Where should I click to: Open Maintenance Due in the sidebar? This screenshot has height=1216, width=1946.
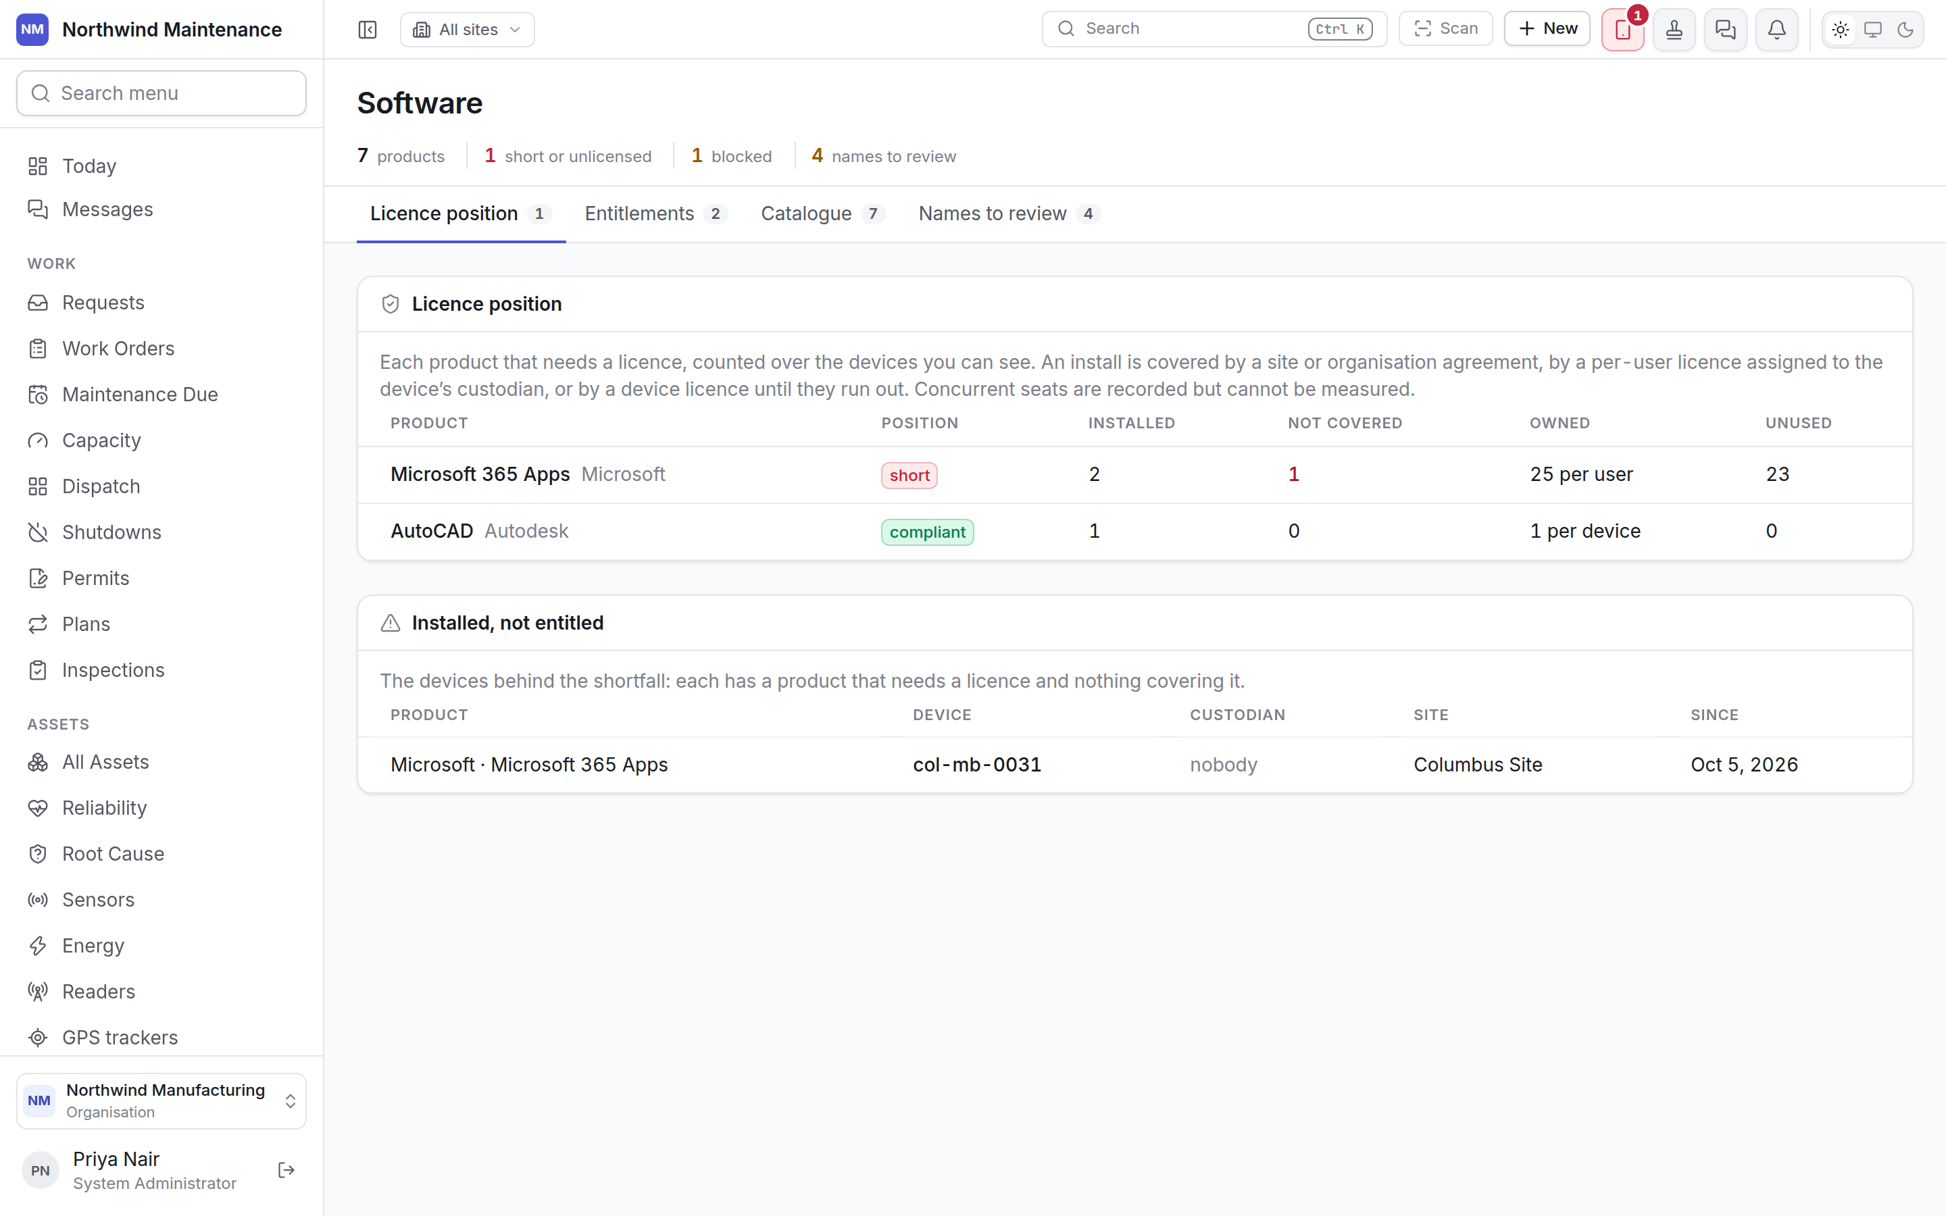click(x=161, y=394)
